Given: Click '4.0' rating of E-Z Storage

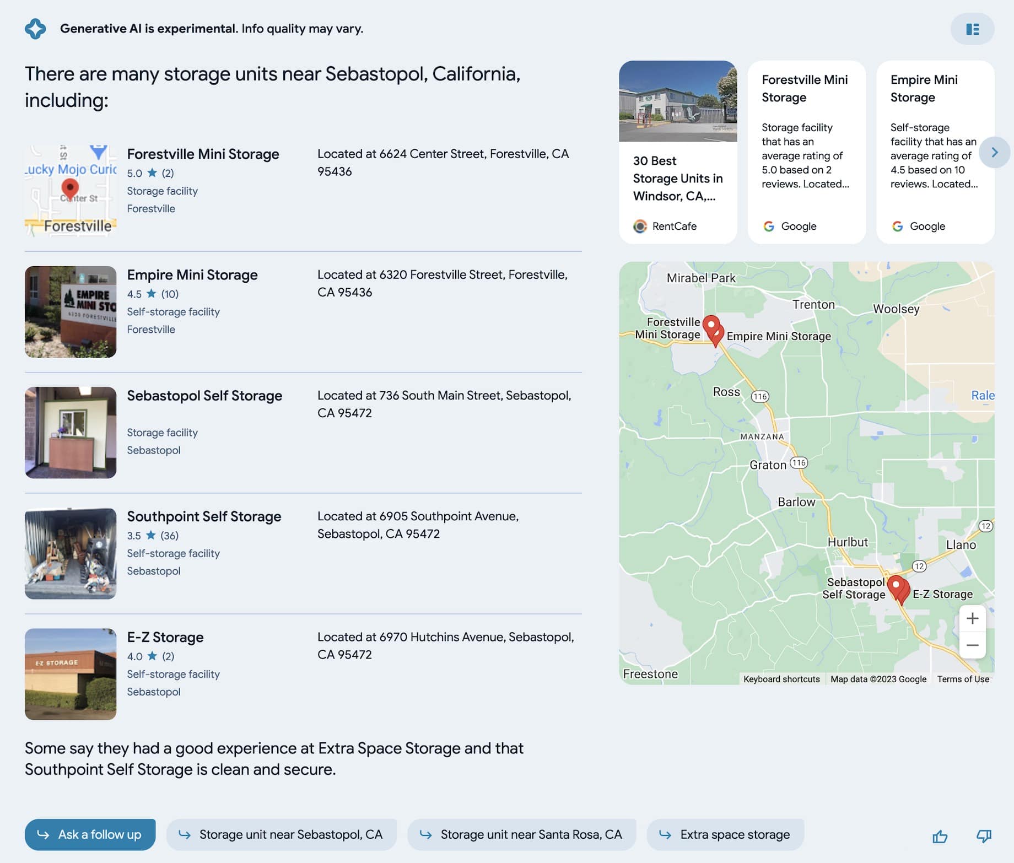Looking at the screenshot, I should click(x=134, y=656).
